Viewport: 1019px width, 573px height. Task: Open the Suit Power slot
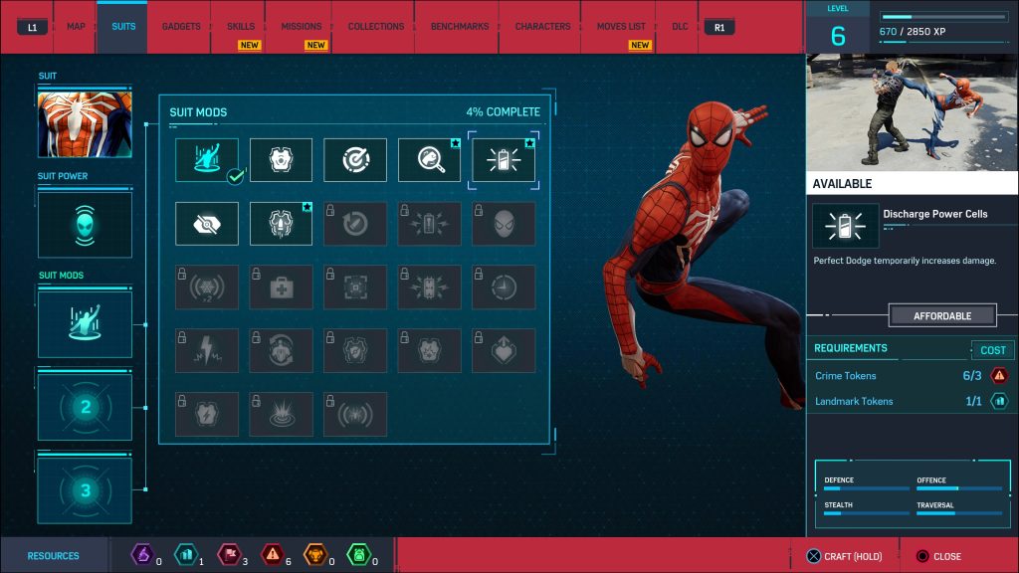point(85,225)
